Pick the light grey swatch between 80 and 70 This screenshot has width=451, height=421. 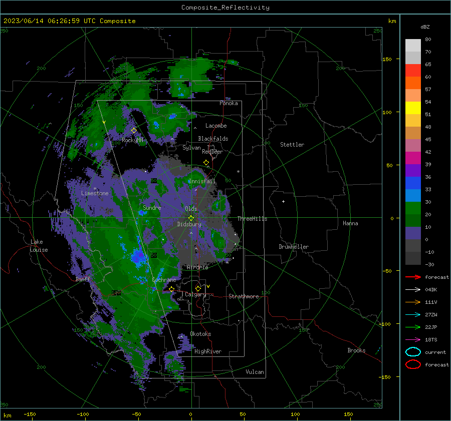(413, 46)
